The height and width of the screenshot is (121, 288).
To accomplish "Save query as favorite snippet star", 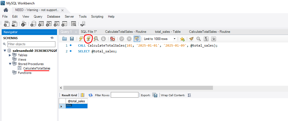I will pos(182,39).
